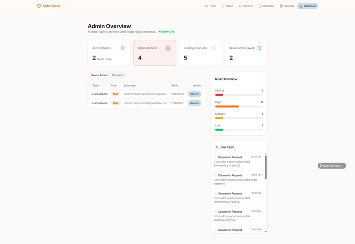Viewport: 355px width, 244px height.
Task: Open the Counselor nav item
Action: (266, 6)
